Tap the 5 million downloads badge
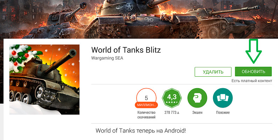 point(146,98)
